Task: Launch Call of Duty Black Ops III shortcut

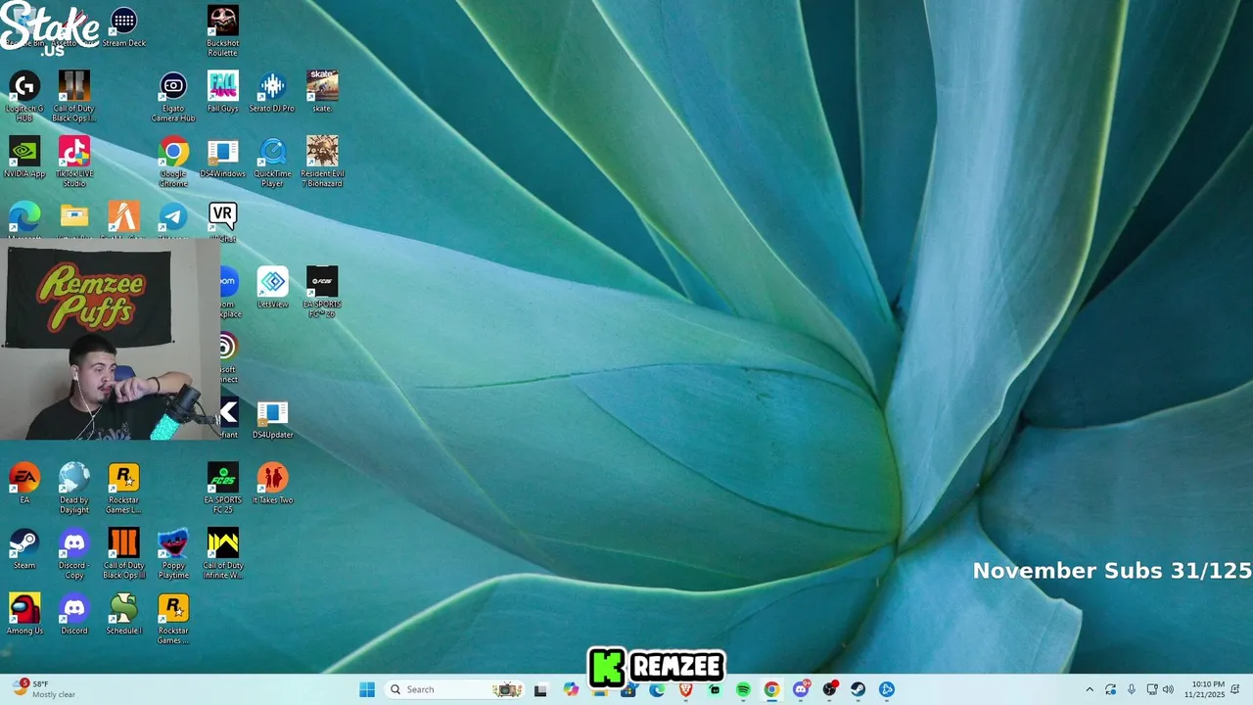Action: (x=123, y=554)
